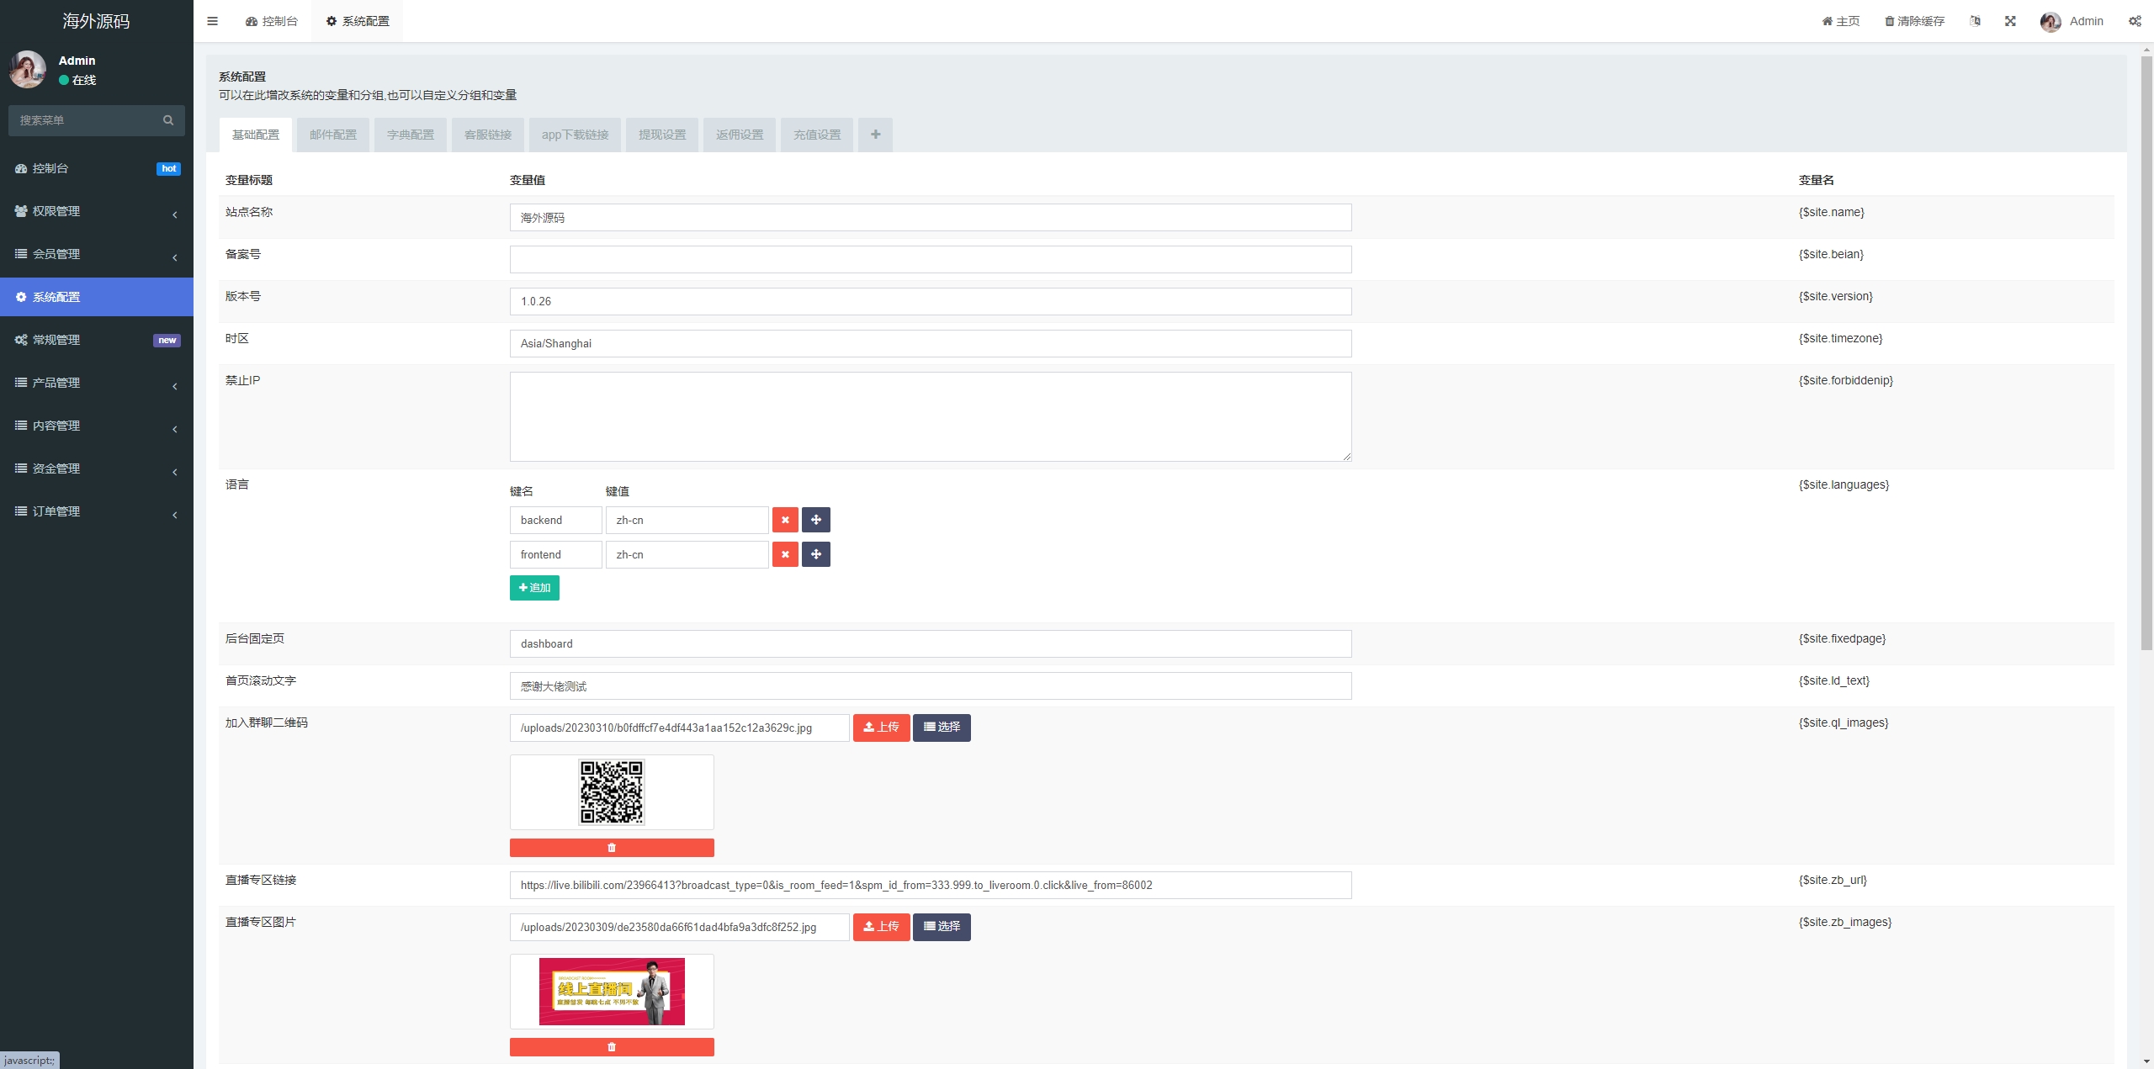Switch to the 邮件配置 tab

pos(332,135)
